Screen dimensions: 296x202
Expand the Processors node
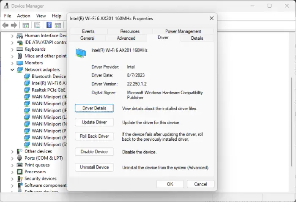(x=12, y=172)
